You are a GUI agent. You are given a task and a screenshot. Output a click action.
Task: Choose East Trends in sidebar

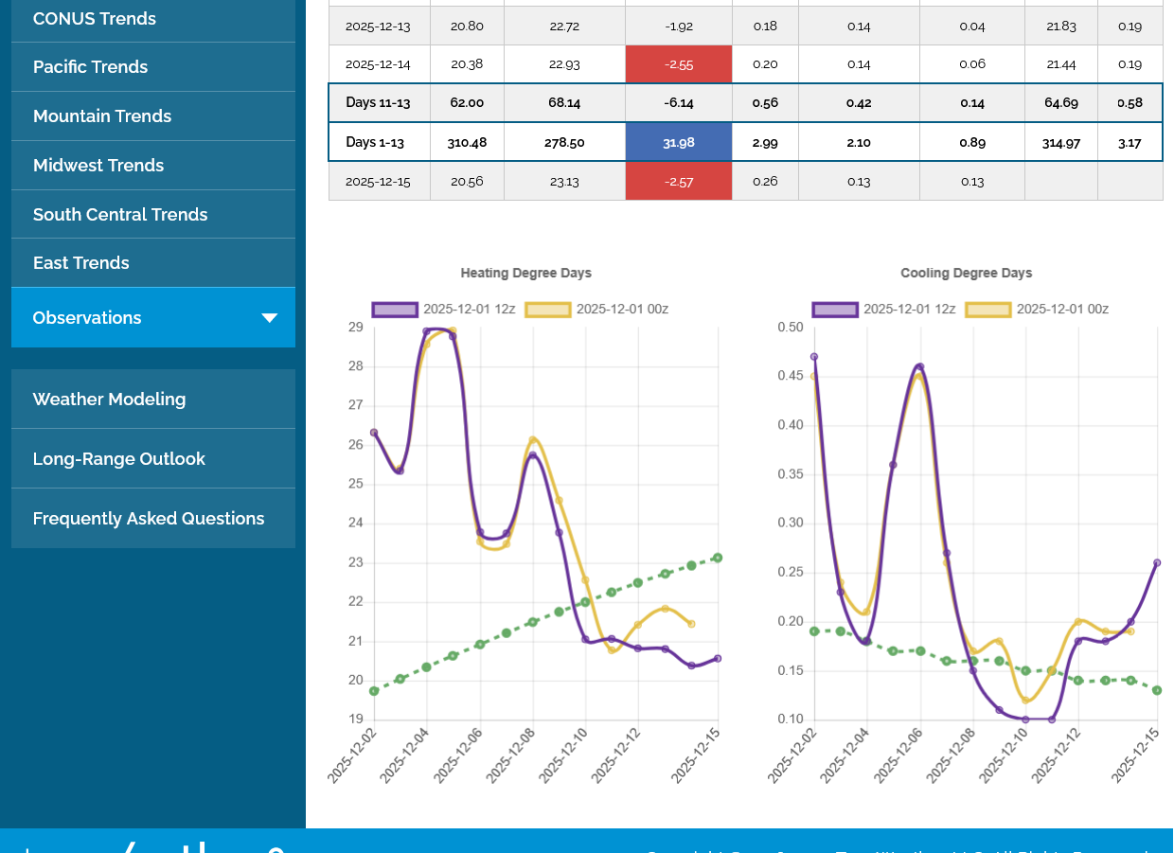tap(81, 263)
